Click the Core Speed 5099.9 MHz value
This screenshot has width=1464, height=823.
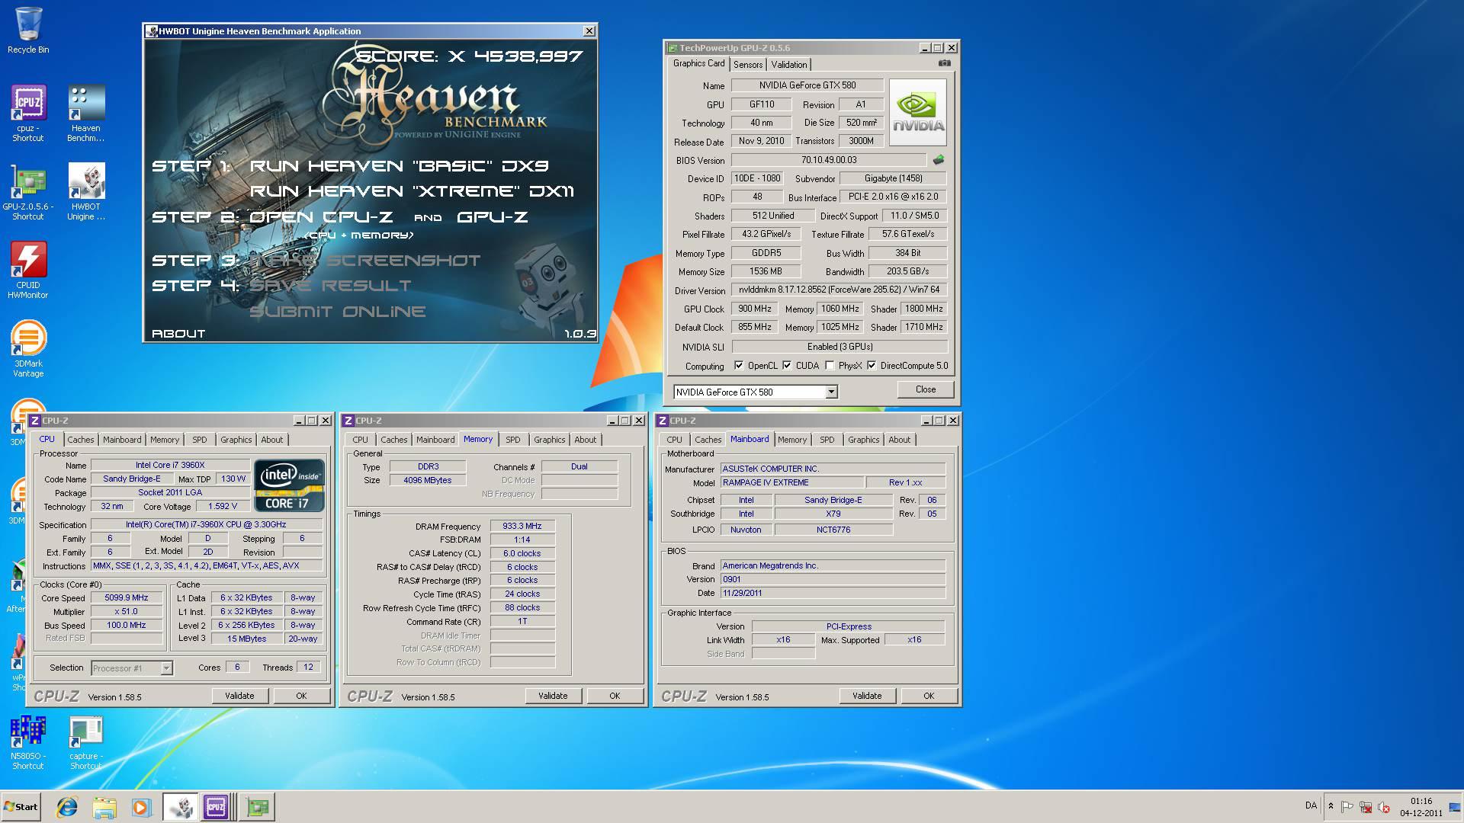[x=127, y=598]
